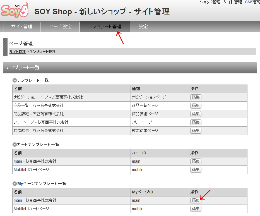Click the フリーページ type cell
This screenshot has width=260, height=216.
pyautogui.click(x=160, y=122)
